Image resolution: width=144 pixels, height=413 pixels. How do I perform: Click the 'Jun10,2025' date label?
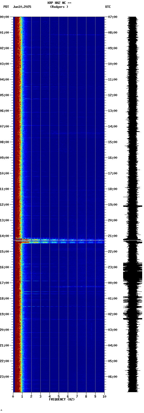click(x=22, y=7)
